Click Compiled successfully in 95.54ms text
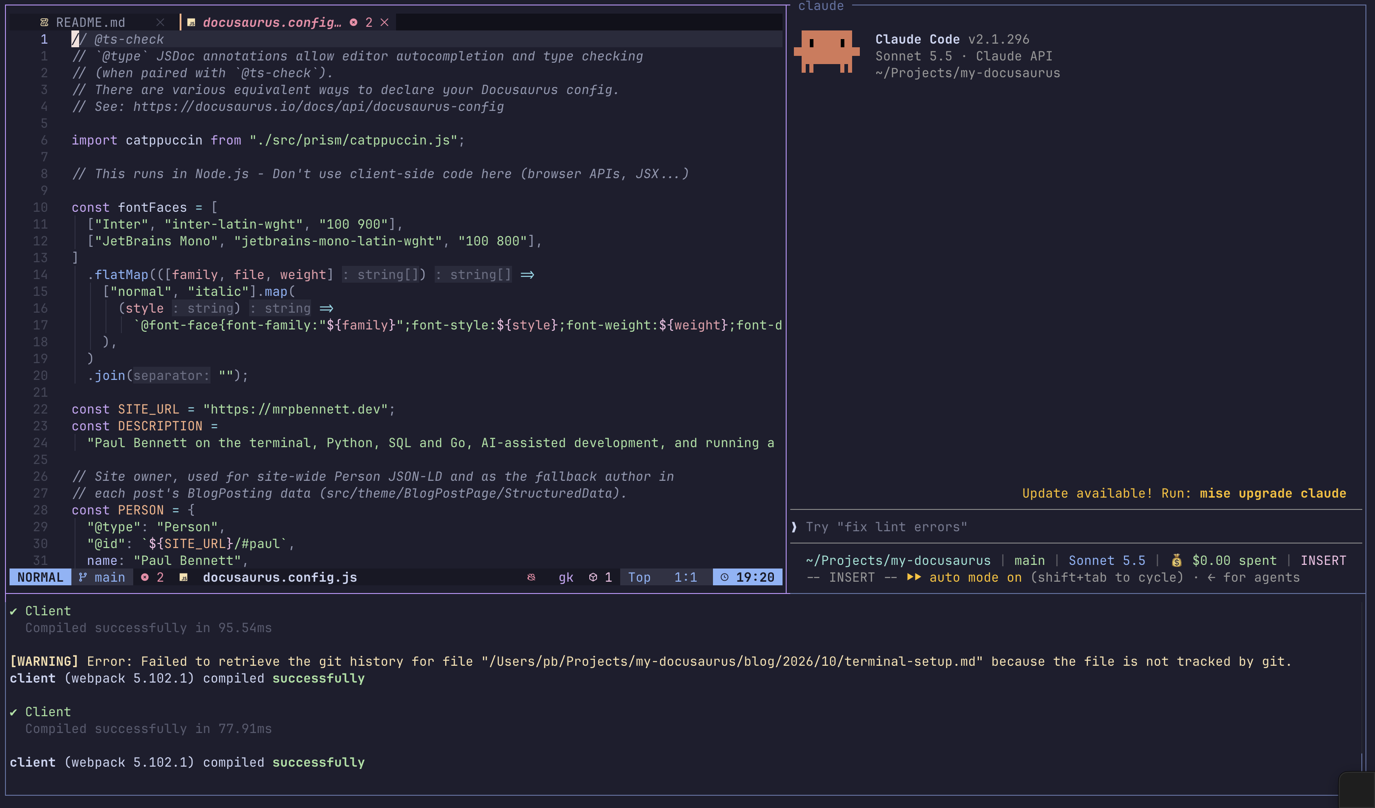Image resolution: width=1375 pixels, height=808 pixels. [x=148, y=628]
